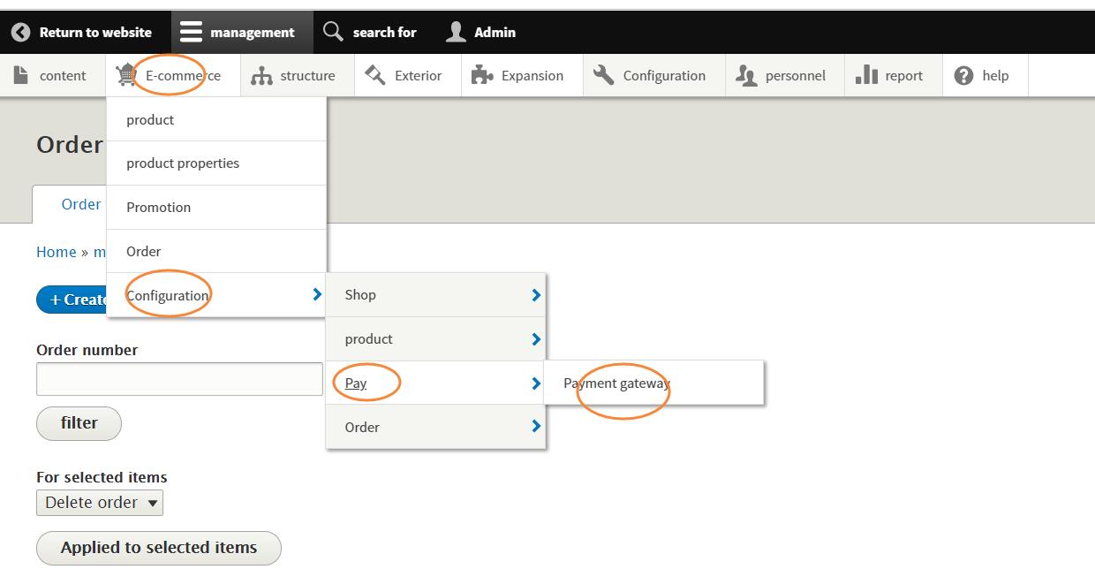Click the content page icon
1095x577 pixels.
pyautogui.click(x=21, y=76)
